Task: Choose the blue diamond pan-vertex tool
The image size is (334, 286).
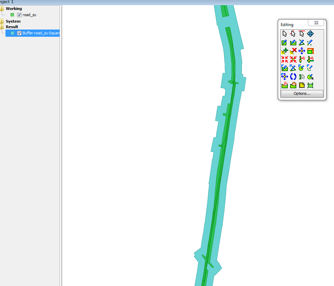Action: point(310,33)
